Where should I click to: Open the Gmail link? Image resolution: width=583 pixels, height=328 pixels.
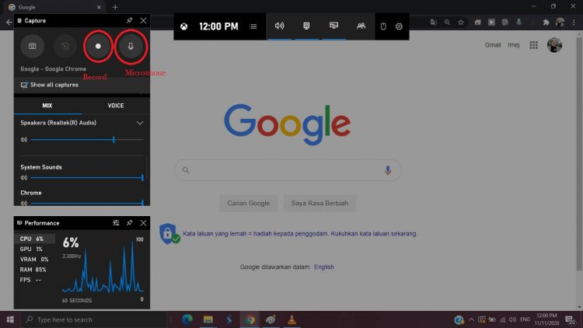[493, 45]
